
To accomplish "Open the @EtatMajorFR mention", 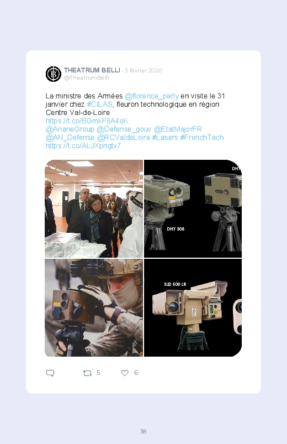I will point(178,129).
